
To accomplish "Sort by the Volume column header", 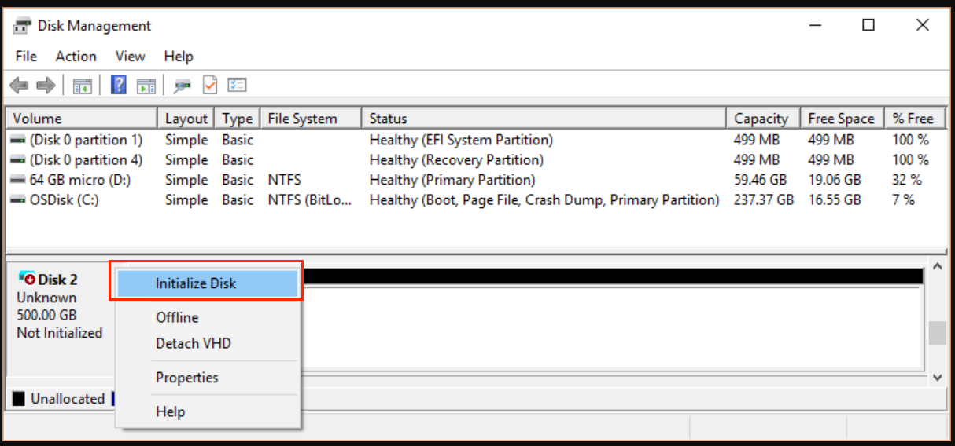I will click(x=82, y=119).
